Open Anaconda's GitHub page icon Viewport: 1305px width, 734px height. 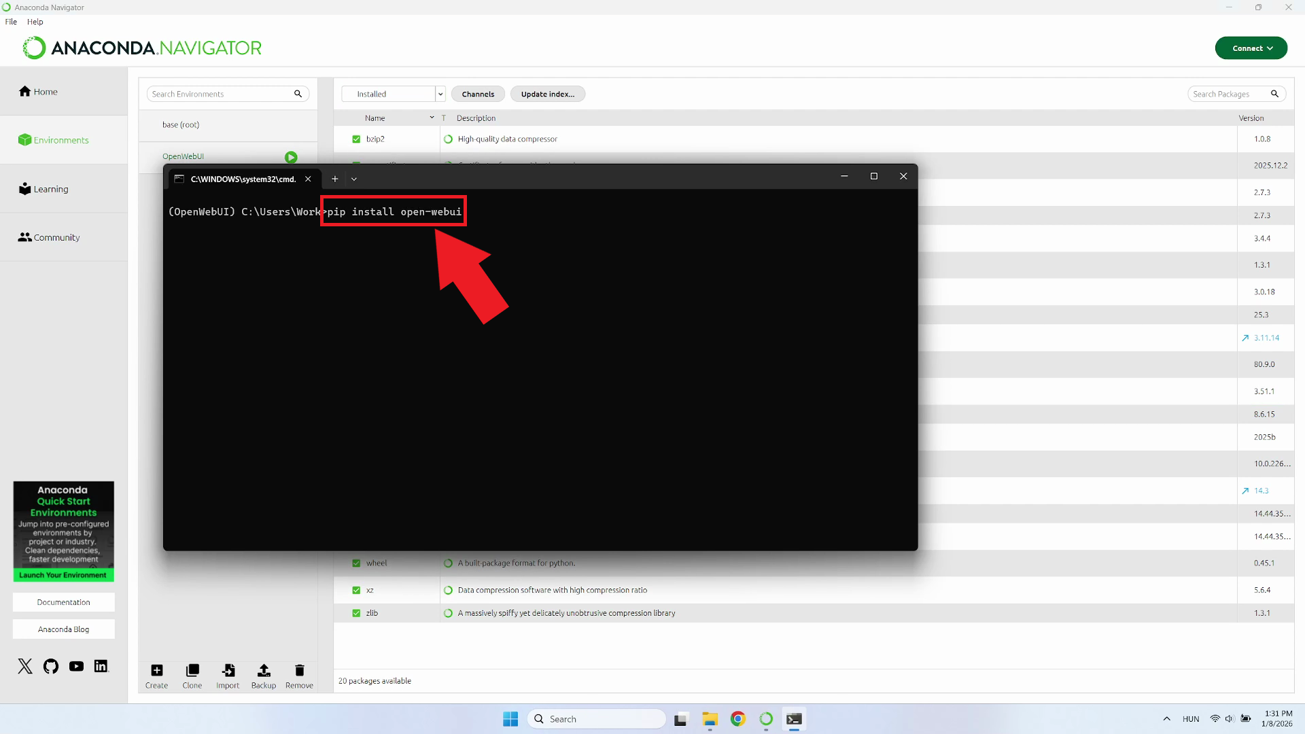(x=50, y=666)
